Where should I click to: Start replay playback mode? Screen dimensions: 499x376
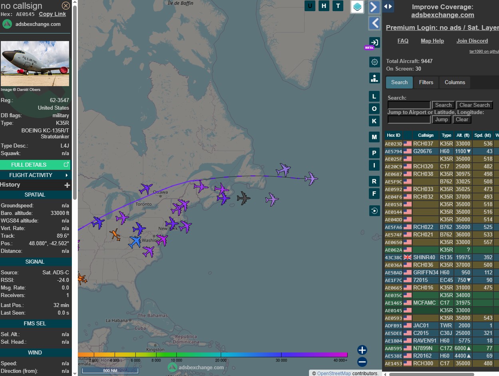click(x=374, y=211)
